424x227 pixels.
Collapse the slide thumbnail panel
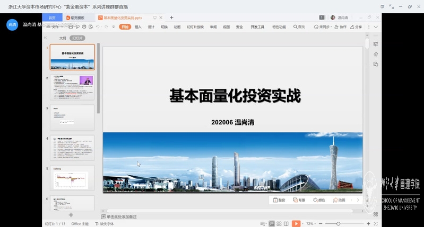pos(46,38)
